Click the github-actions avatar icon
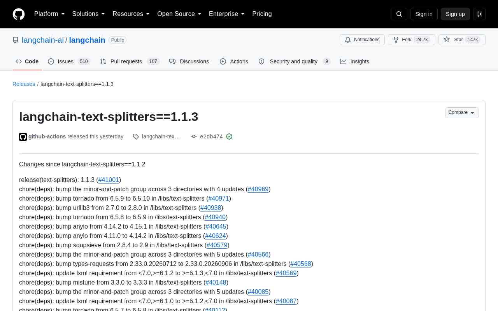The height and width of the screenshot is (311, 498). click(x=23, y=137)
